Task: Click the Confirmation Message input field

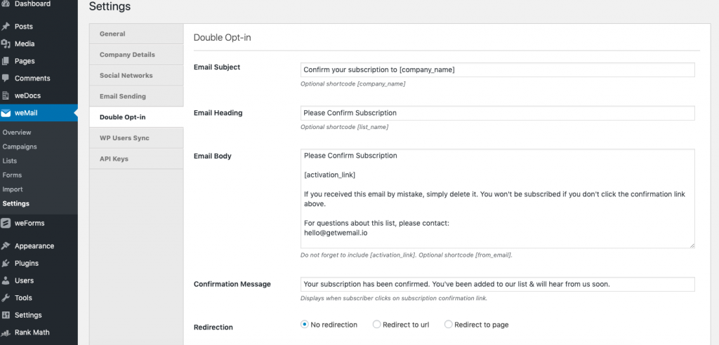Action: (x=498, y=284)
